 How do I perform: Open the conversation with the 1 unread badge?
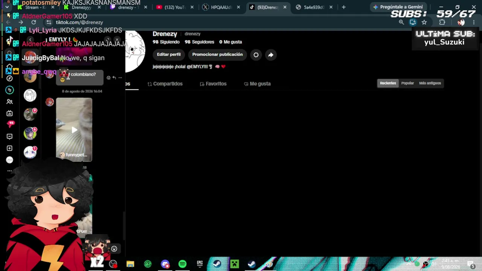[30, 152]
